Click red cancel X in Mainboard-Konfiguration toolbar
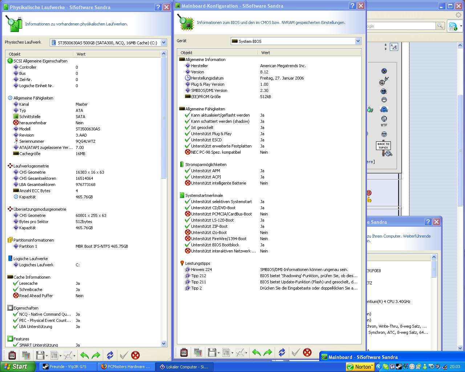This screenshot has height=372, width=465. [x=307, y=352]
